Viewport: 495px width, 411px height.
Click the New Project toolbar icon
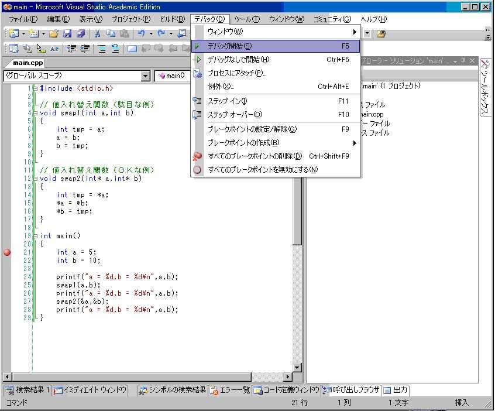tap(14, 33)
